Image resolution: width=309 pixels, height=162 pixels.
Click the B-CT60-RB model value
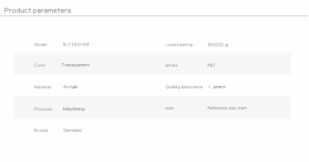point(76,44)
